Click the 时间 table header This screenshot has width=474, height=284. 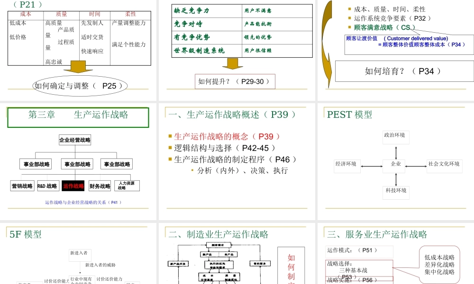coord(95,14)
